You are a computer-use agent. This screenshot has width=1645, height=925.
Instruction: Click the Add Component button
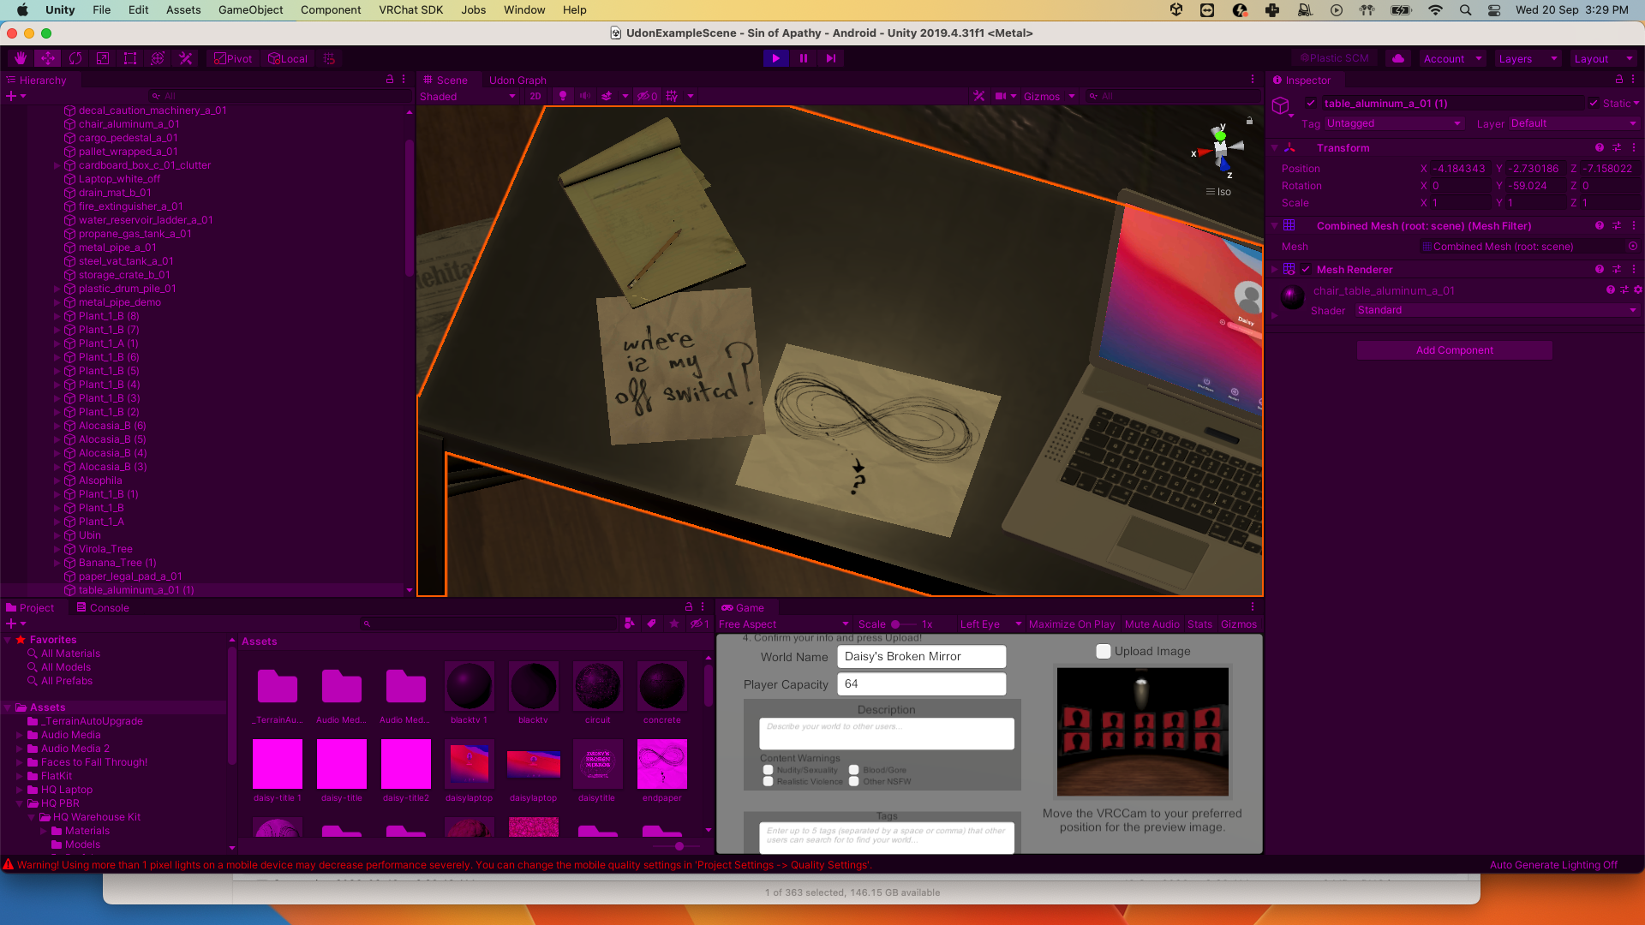click(x=1454, y=349)
